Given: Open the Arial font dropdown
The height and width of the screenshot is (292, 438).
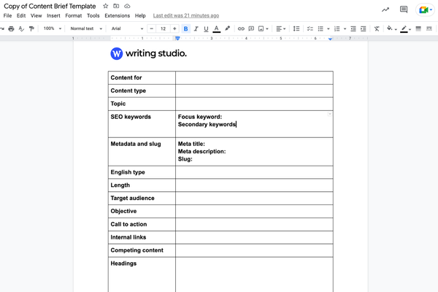Looking at the screenshot, I should point(127,28).
